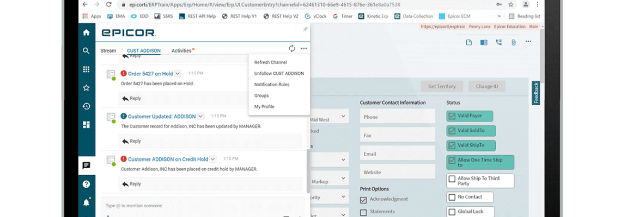The image size is (621, 217).
Task: Check the No Contact option
Action: pos(452,197)
